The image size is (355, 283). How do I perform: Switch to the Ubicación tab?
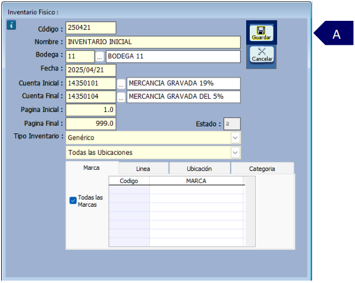coord(199,169)
